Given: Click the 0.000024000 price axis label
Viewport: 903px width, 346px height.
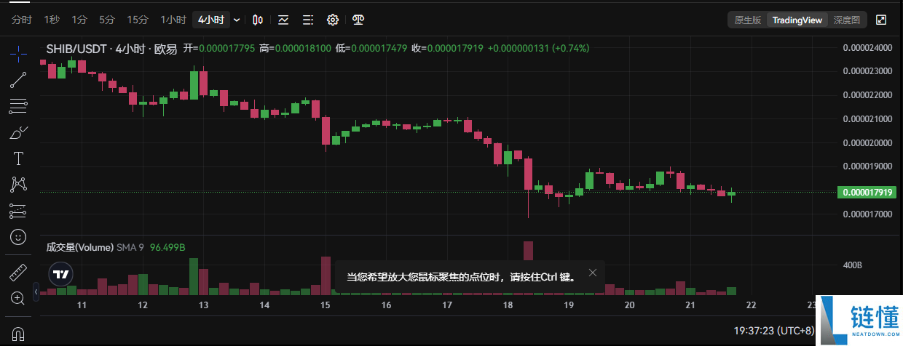Looking at the screenshot, I should click(x=867, y=47).
